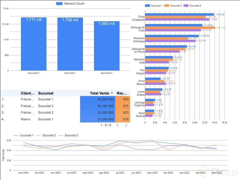Click the 34.224.500 table cell

[x=98, y=99]
